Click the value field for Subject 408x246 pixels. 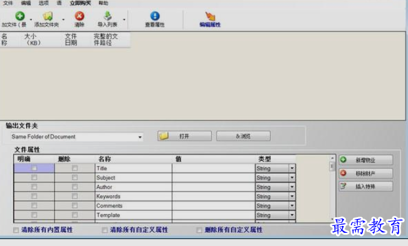click(x=213, y=178)
